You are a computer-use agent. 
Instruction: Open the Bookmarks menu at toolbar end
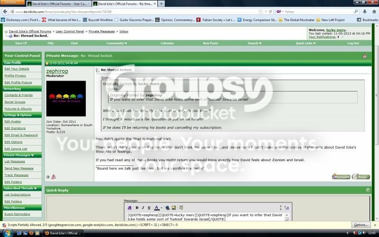tap(368, 20)
